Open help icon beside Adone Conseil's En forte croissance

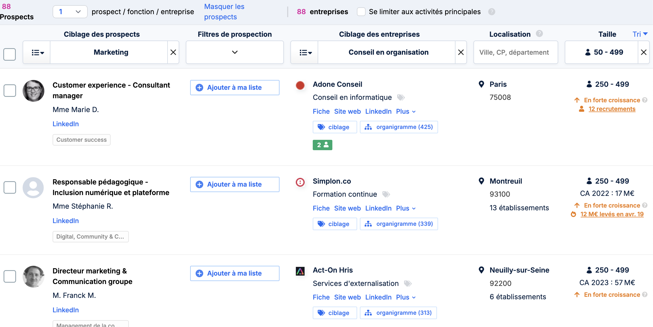pos(645,100)
